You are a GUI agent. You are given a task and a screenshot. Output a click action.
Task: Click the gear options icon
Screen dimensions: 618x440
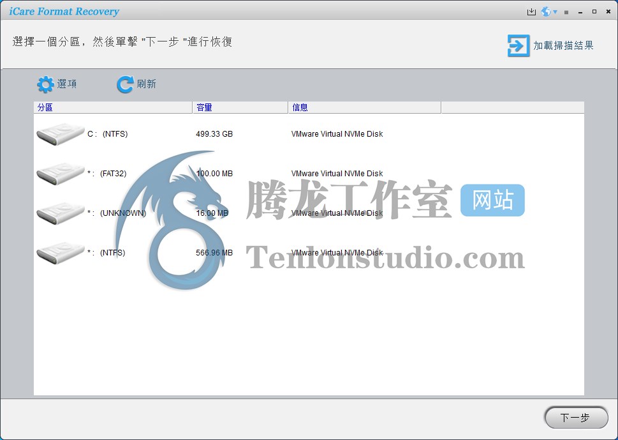coord(45,84)
